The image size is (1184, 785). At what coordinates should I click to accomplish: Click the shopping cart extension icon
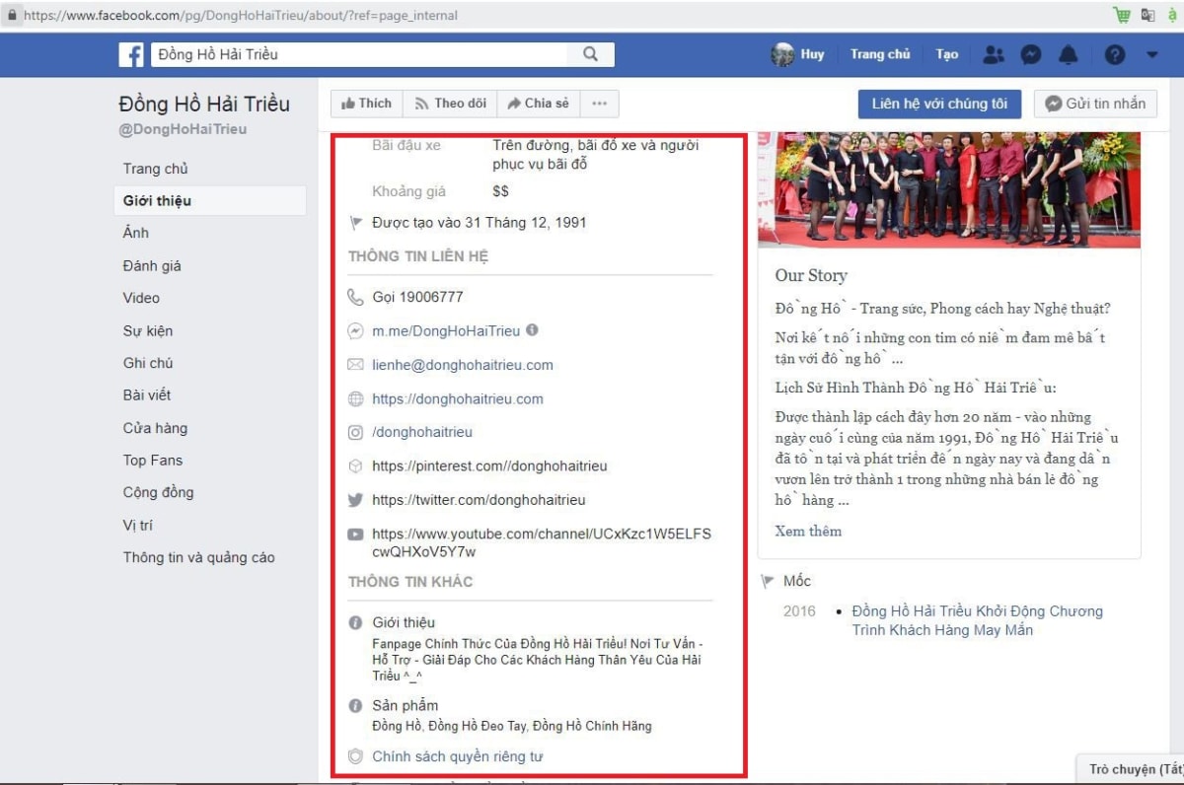1121,15
